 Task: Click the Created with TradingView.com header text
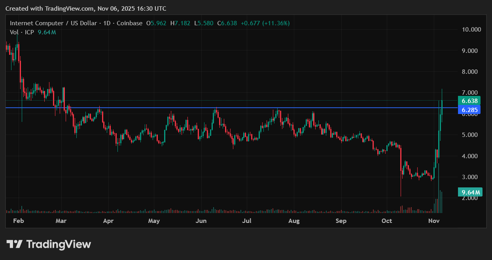86,9
